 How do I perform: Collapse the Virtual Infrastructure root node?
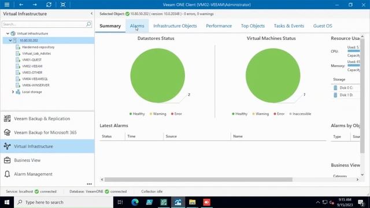[8, 34]
